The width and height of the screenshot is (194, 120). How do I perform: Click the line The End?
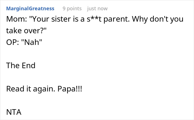(x=21, y=65)
